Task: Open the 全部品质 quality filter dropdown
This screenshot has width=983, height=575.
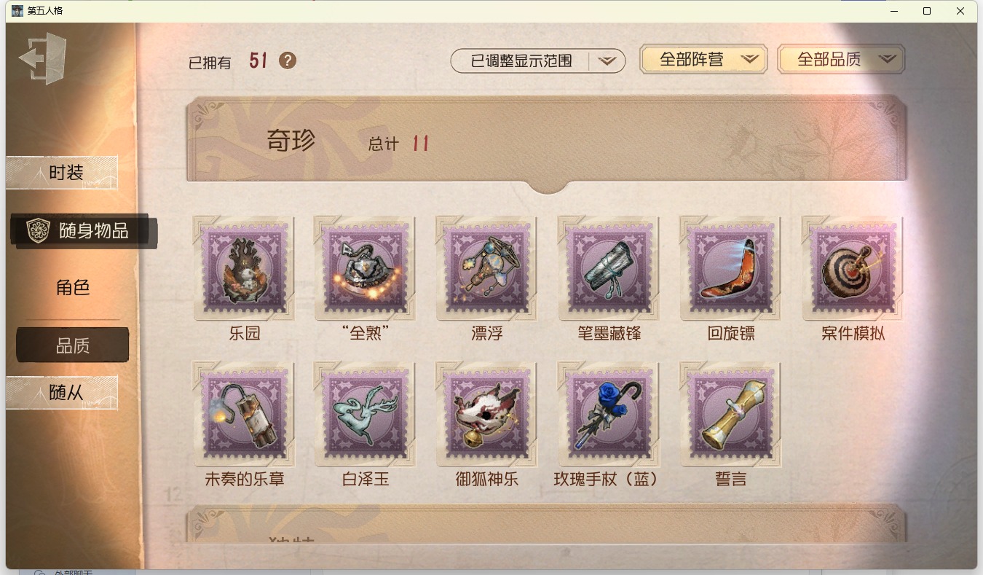Action: (841, 60)
